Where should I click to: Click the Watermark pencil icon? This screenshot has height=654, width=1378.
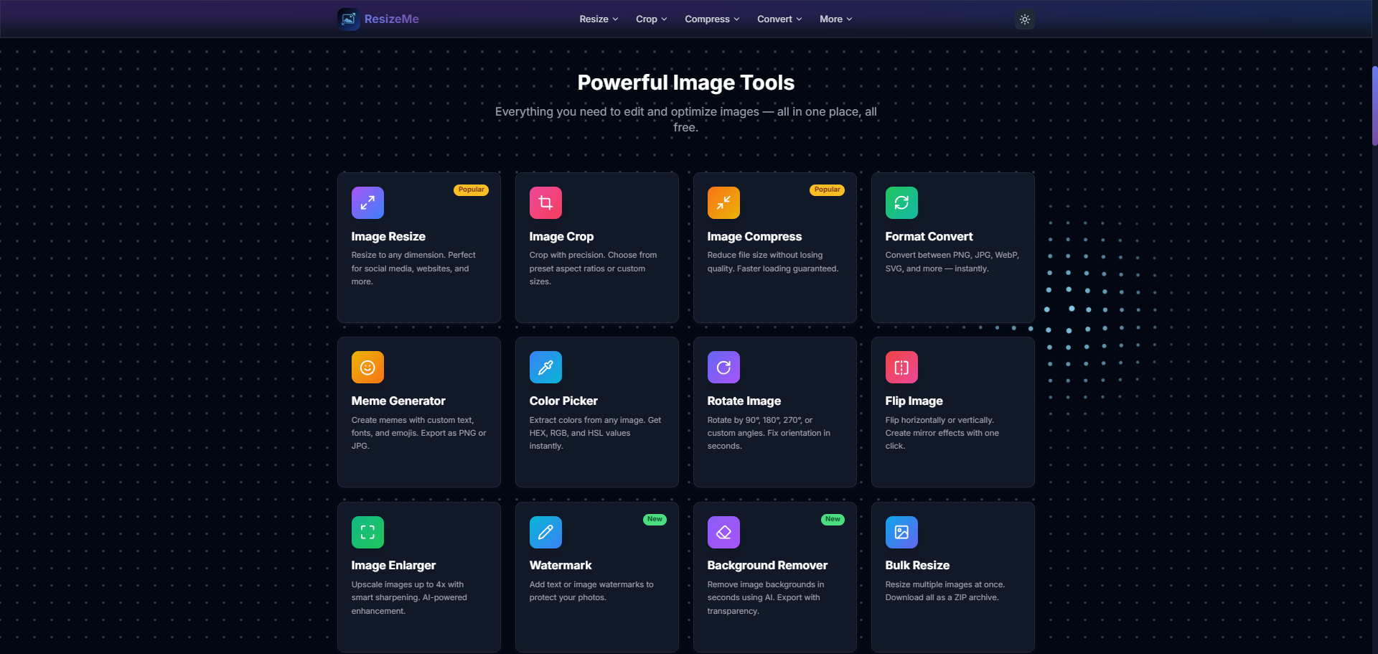pyautogui.click(x=545, y=532)
